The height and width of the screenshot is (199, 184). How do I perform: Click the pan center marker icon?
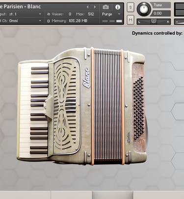click(154, 22)
